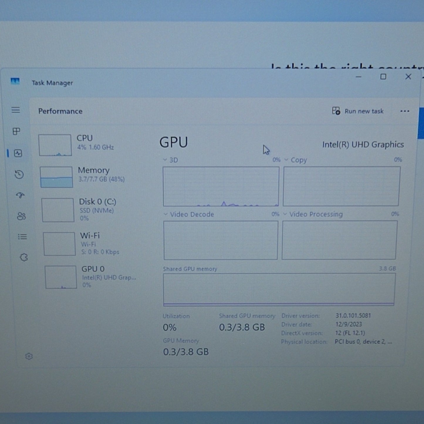
Task: Minimize the Task Manager window
Action: tap(358, 77)
